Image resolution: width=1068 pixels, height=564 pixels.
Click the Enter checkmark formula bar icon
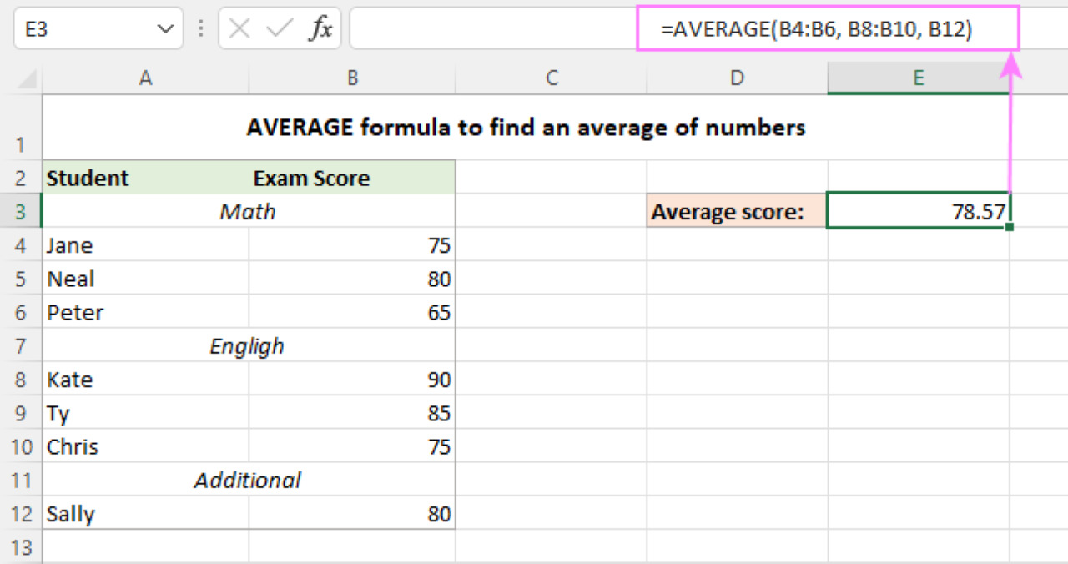click(279, 29)
